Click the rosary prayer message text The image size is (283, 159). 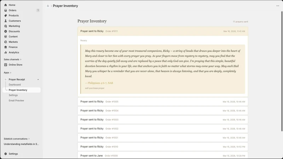pos(163,64)
